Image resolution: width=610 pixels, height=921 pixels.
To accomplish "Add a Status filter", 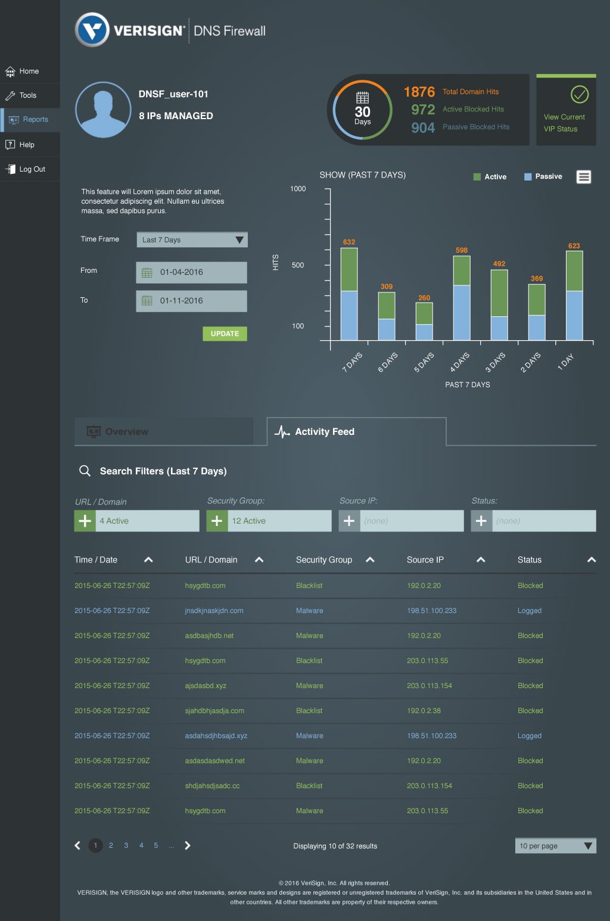I will click(x=482, y=521).
